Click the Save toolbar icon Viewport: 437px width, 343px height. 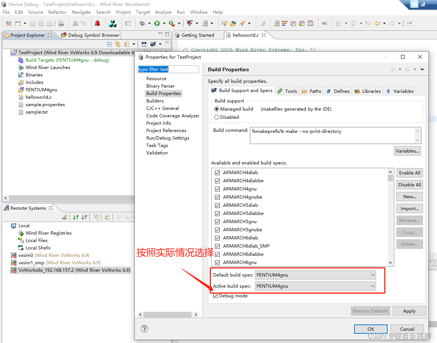point(33,23)
